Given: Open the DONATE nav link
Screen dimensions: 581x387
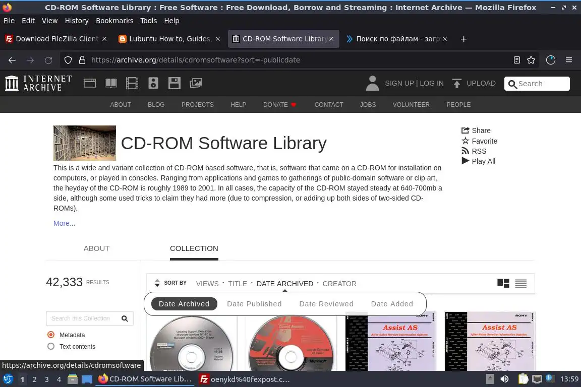Looking at the screenshot, I should tap(279, 105).
